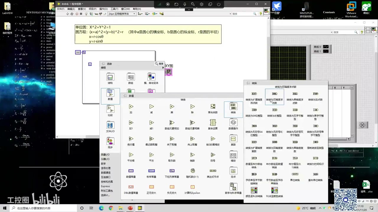
Task: Open PowerPoint from the Windows taskbar
Action: pos(130,208)
